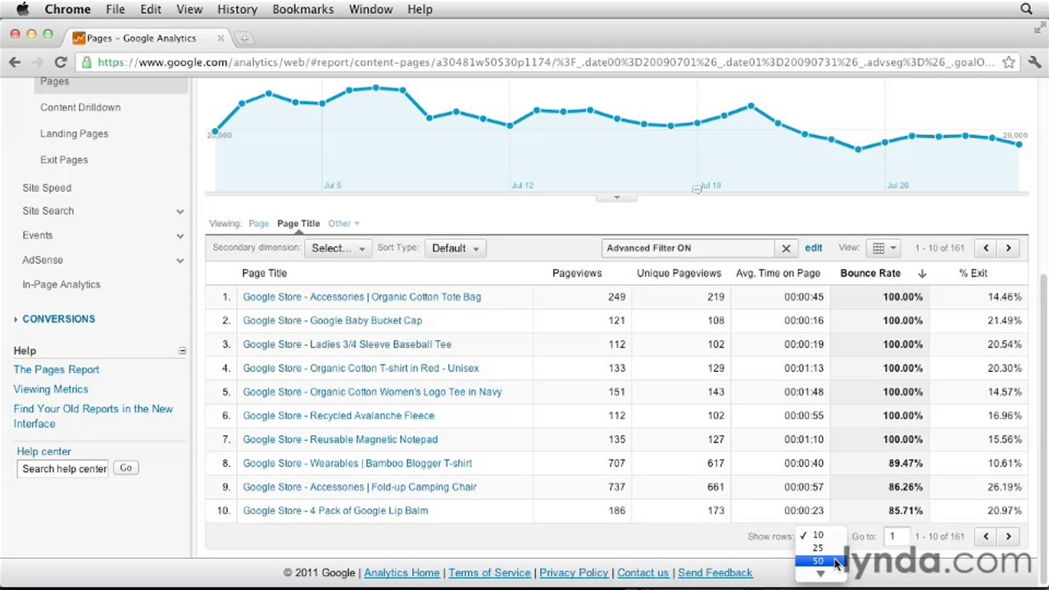
Task: Open Exit Pages report
Action: pyautogui.click(x=64, y=160)
